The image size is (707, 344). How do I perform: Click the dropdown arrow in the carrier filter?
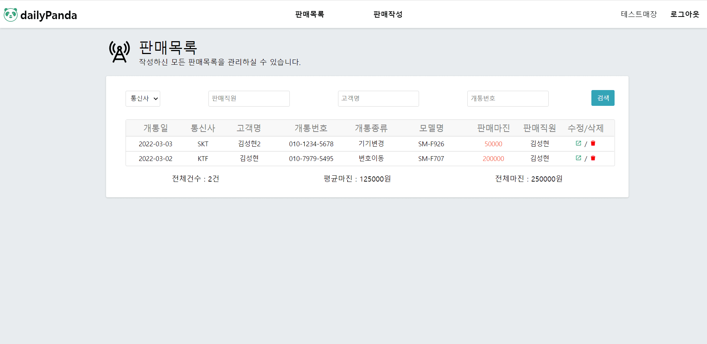[x=155, y=98]
